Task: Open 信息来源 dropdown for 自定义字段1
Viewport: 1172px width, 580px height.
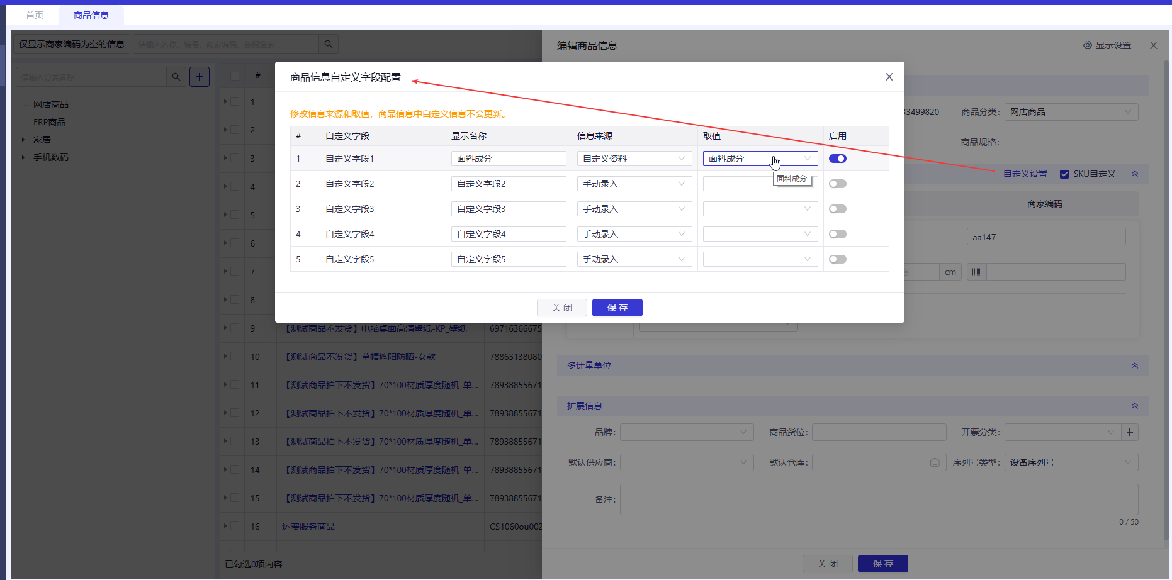Action: tap(634, 159)
